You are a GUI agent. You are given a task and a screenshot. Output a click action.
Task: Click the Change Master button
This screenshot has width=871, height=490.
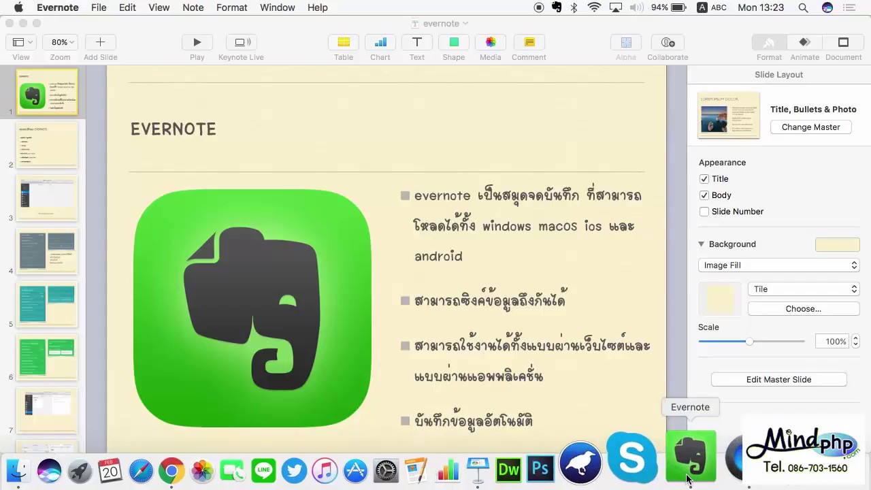(810, 127)
